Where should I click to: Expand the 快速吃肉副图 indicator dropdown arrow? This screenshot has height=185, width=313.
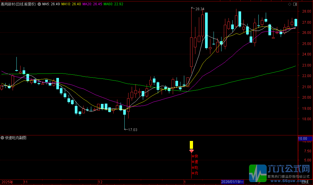(x=2, y=138)
